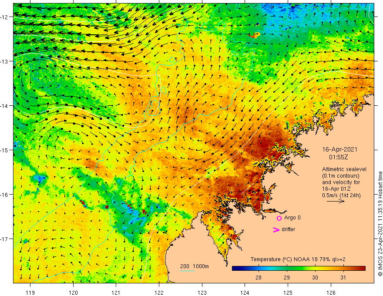
Task: Click the dark red end of colorbar
Action: (363, 269)
